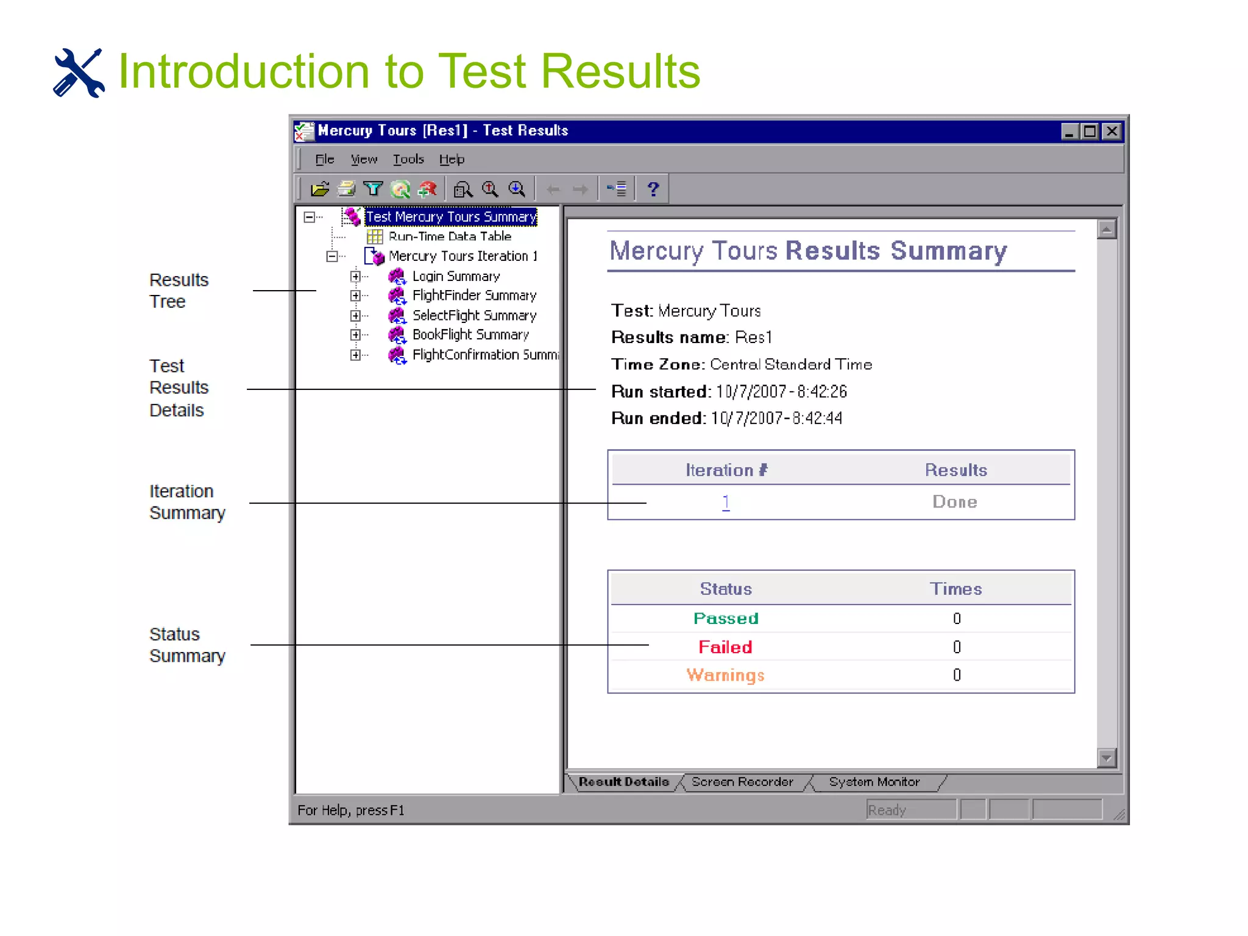
Task: Click the Passed status label
Action: tap(726, 619)
